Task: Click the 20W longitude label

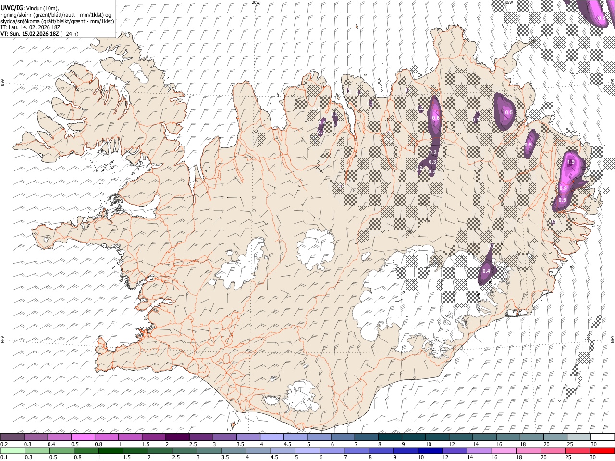Action: coord(256,2)
